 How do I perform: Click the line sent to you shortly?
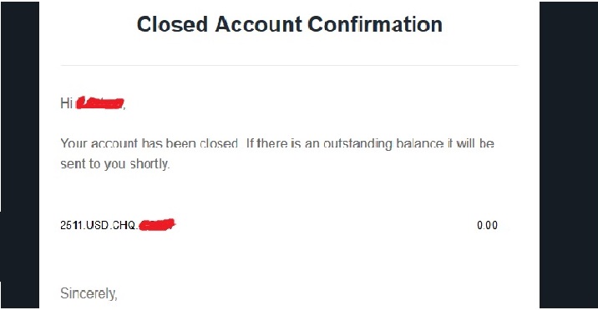[x=114, y=164]
